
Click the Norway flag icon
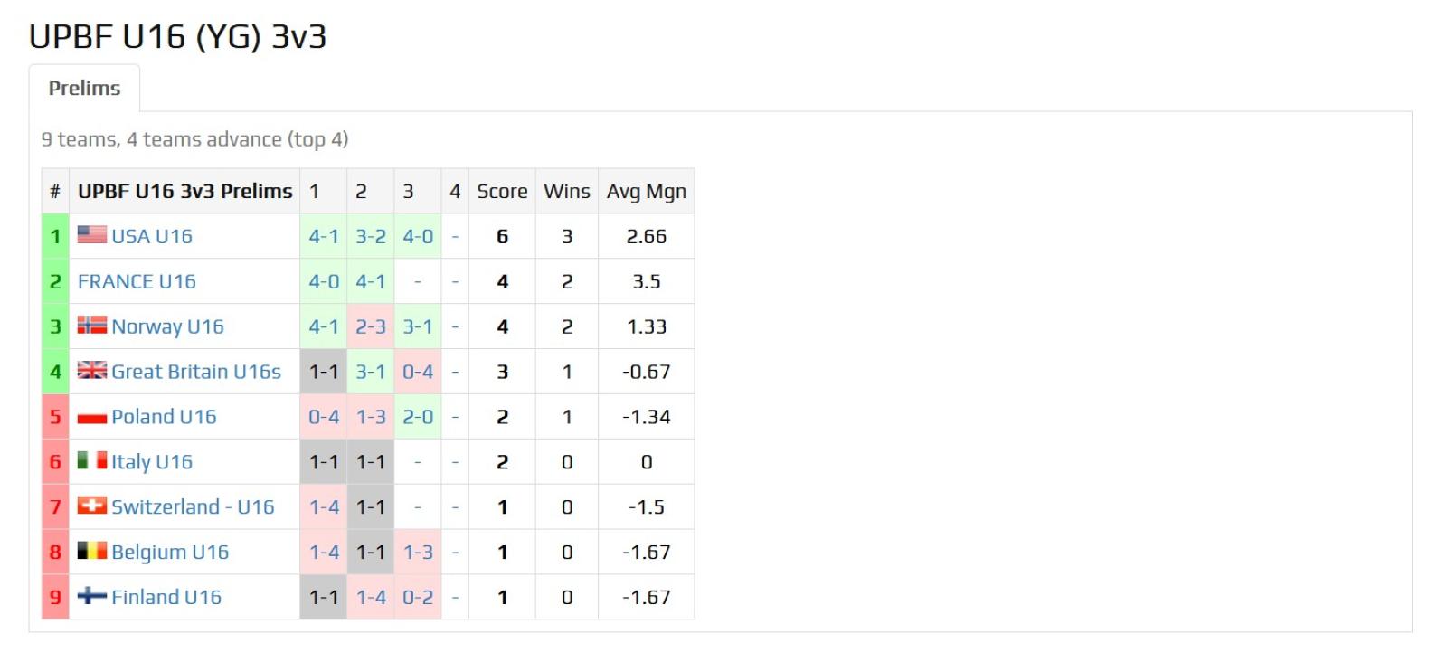(91, 326)
